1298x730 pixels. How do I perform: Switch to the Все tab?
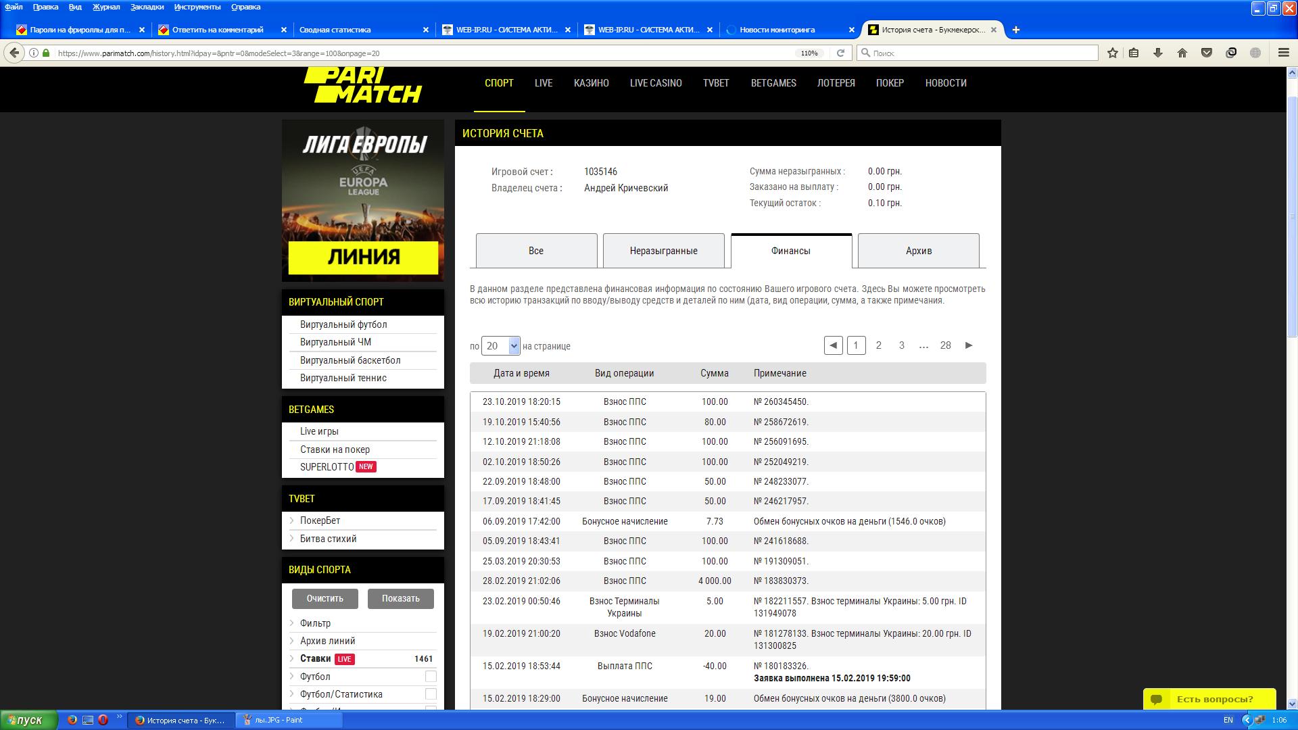point(537,251)
